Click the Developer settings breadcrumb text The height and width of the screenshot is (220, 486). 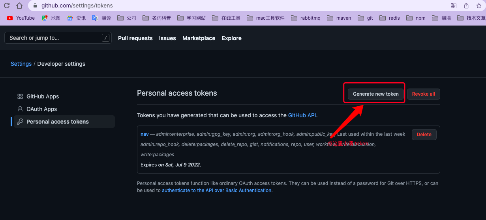point(61,64)
